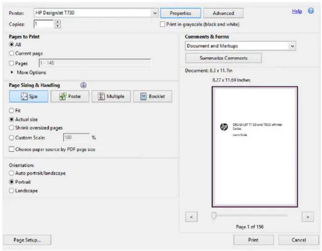This screenshot has width=322, height=251.
Task: Open Advanced print settings
Action: (223, 13)
